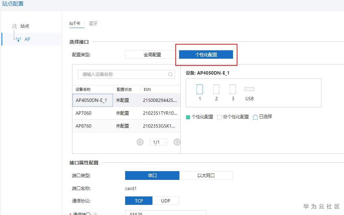Go to next page of device list
344x215 pixels.
tap(177, 142)
